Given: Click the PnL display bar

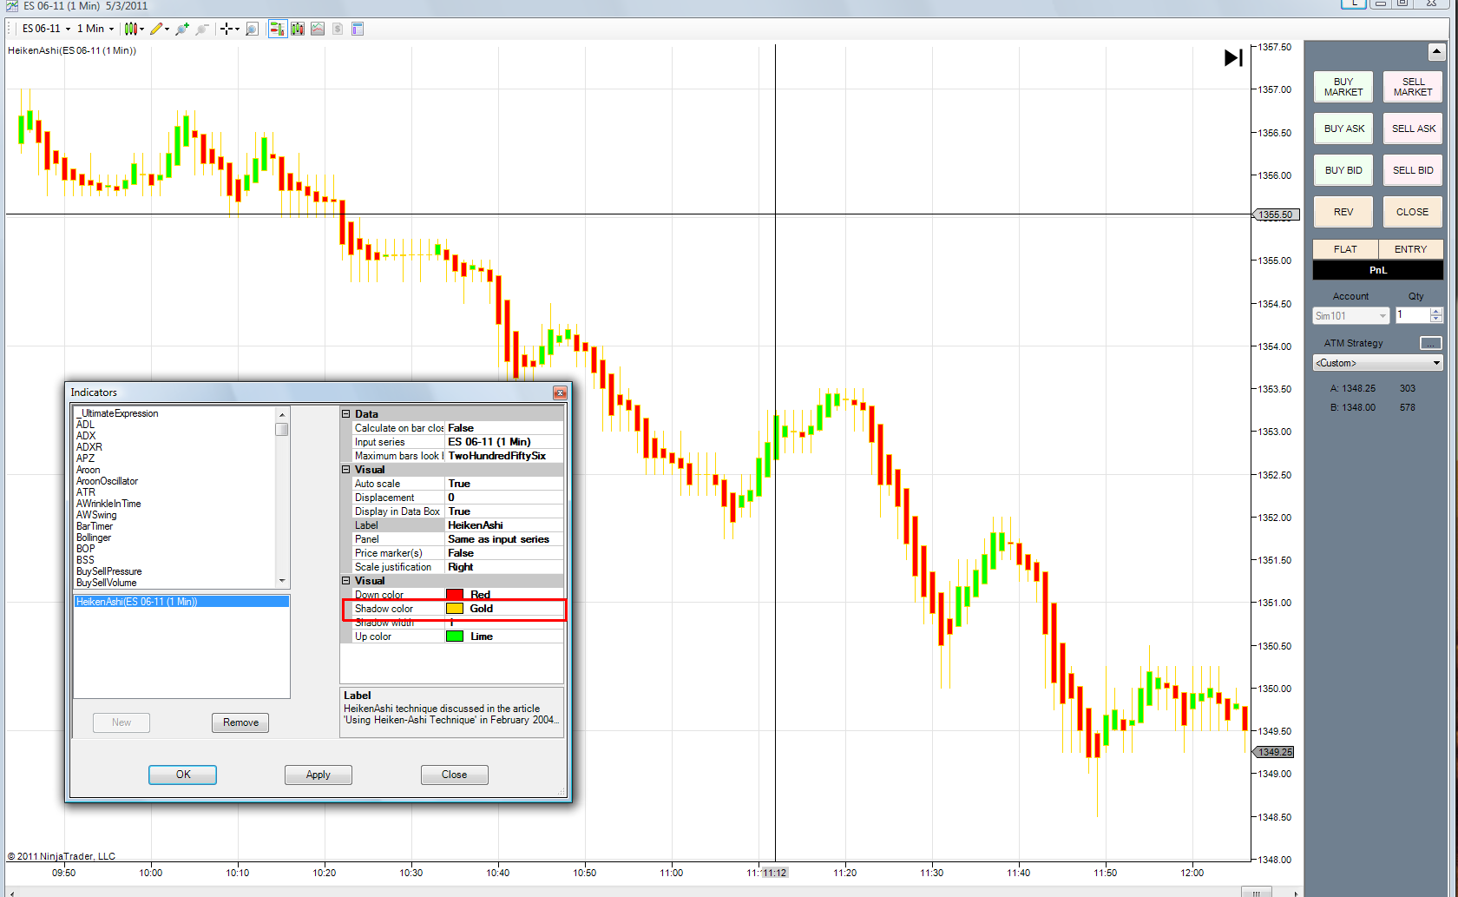Looking at the screenshot, I should coord(1378,270).
